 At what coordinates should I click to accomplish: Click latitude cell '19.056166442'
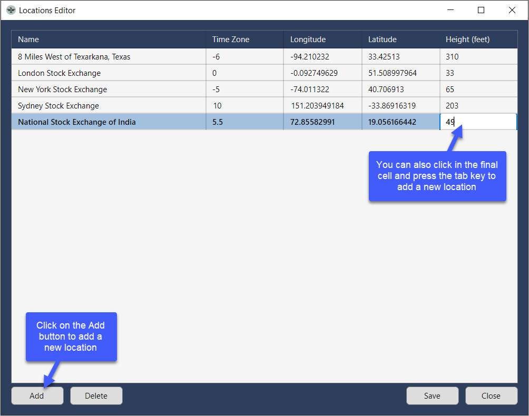[401, 122]
